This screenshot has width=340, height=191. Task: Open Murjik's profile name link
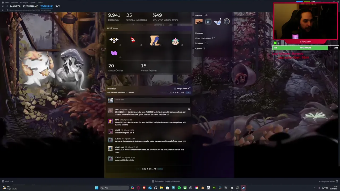click(117, 130)
